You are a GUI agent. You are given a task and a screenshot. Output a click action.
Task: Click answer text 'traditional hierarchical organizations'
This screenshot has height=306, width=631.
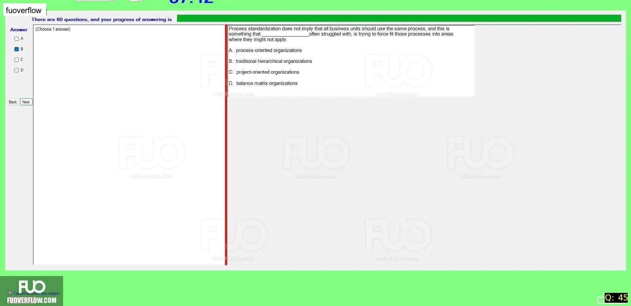pyautogui.click(x=274, y=61)
